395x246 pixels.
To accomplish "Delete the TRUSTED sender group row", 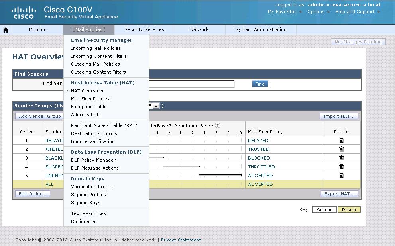I will tap(341, 149).
